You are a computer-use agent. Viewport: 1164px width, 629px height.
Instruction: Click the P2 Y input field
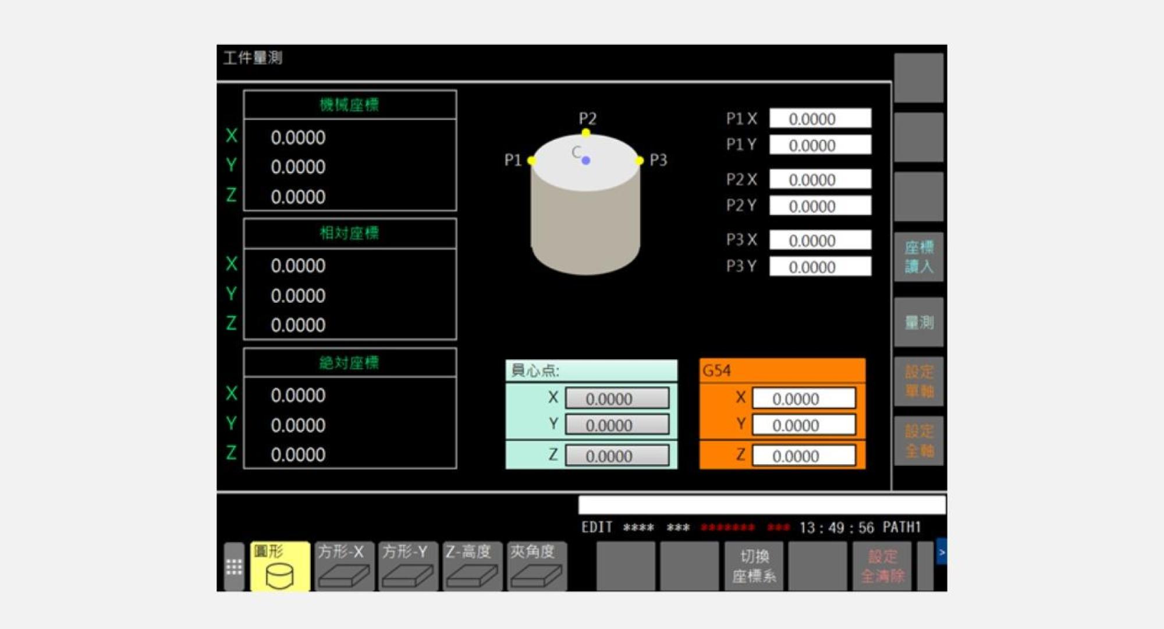point(820,206)
